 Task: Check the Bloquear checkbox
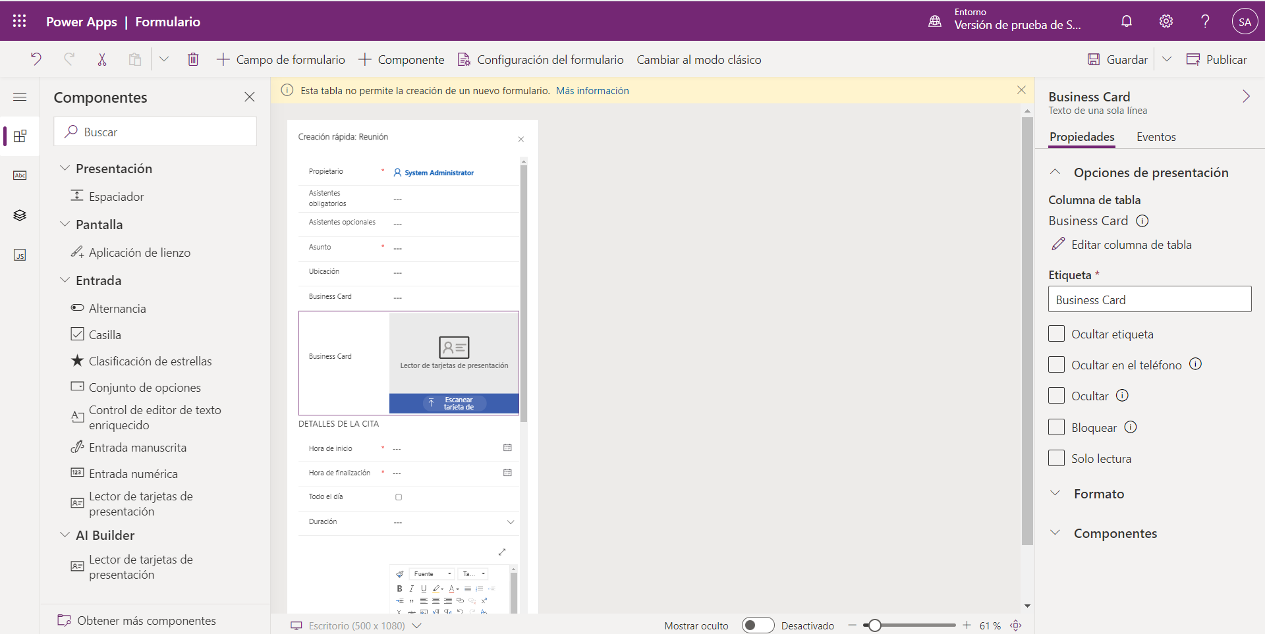[x=1056, y=427]
